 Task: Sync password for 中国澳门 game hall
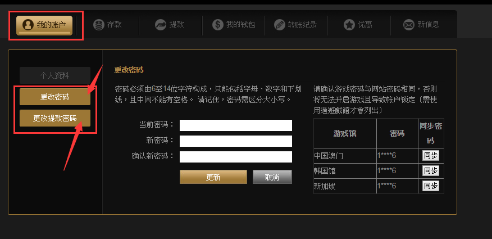430,155
